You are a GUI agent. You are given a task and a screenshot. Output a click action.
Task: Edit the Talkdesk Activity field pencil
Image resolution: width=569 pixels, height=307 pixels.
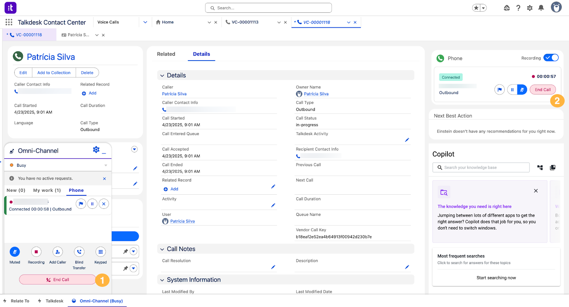click(407, 140)
